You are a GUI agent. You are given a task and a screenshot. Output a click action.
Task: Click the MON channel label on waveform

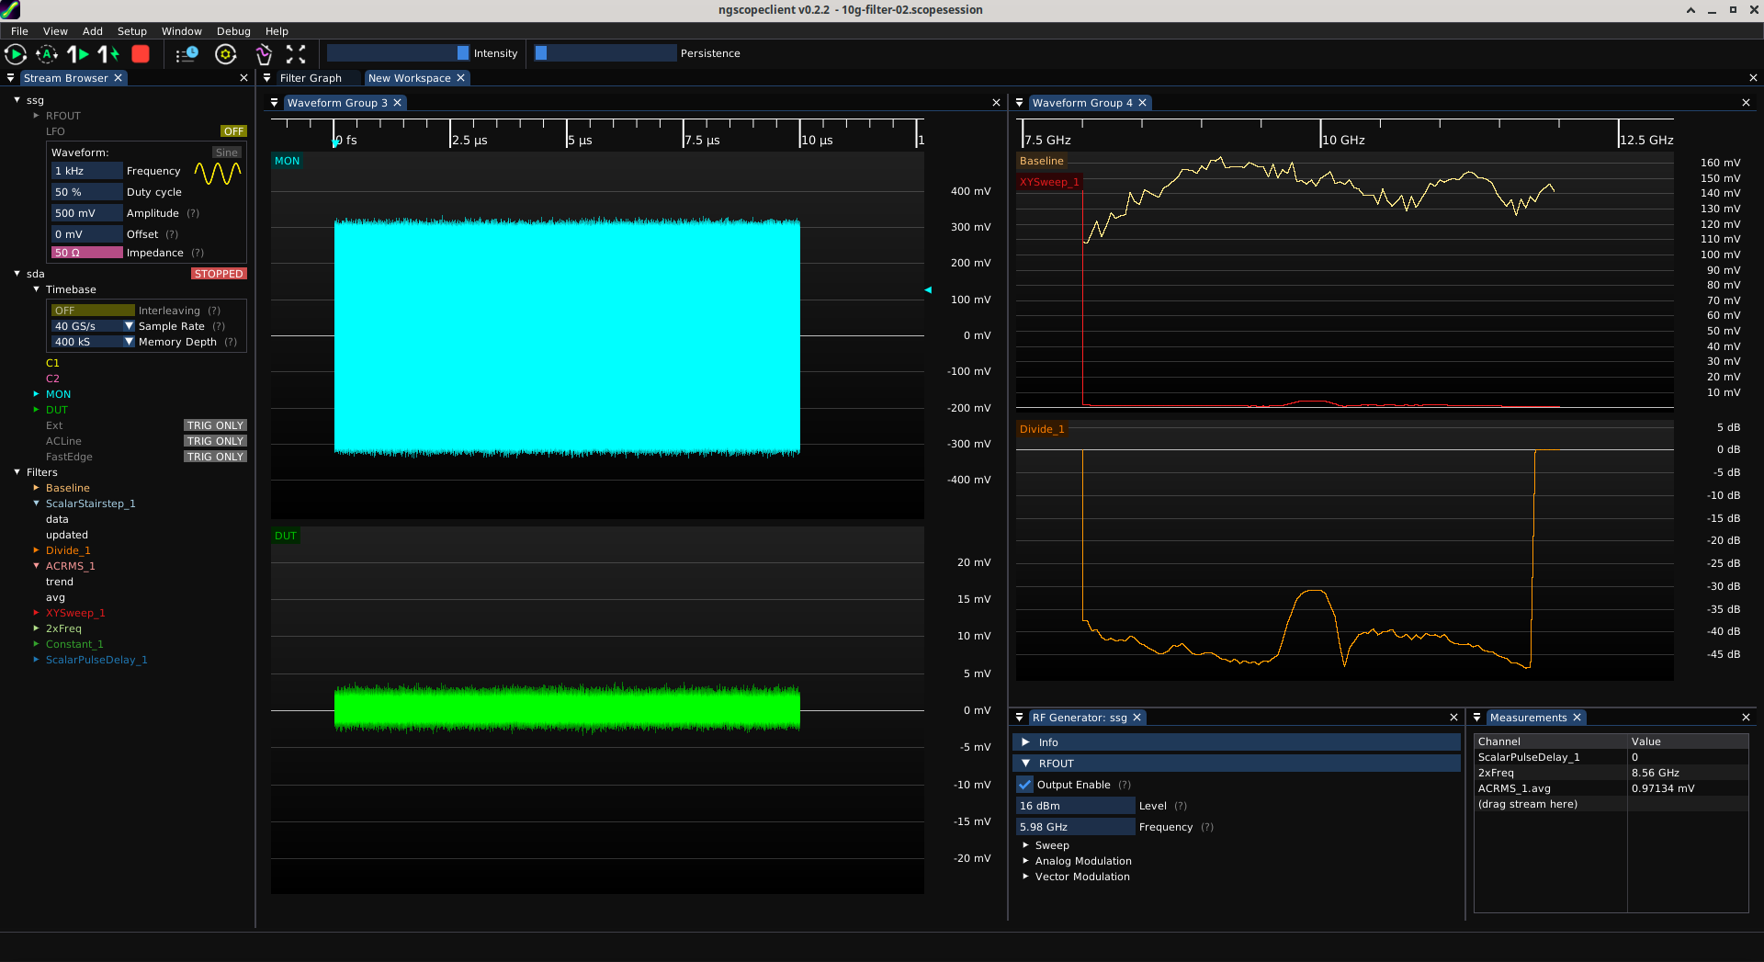287,161
